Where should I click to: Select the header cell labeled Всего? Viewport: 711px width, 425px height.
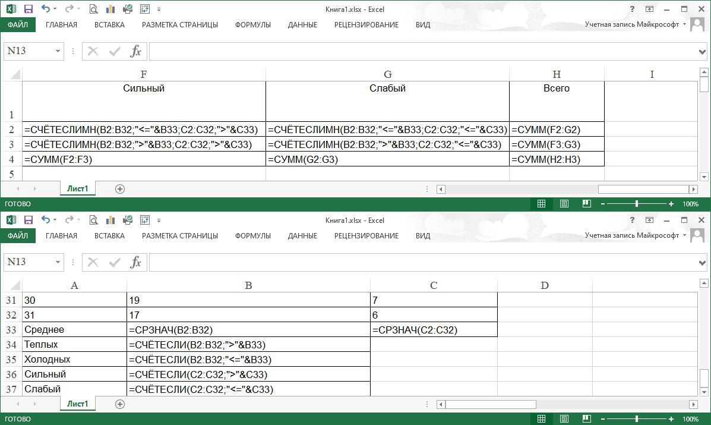click(557, 101)
